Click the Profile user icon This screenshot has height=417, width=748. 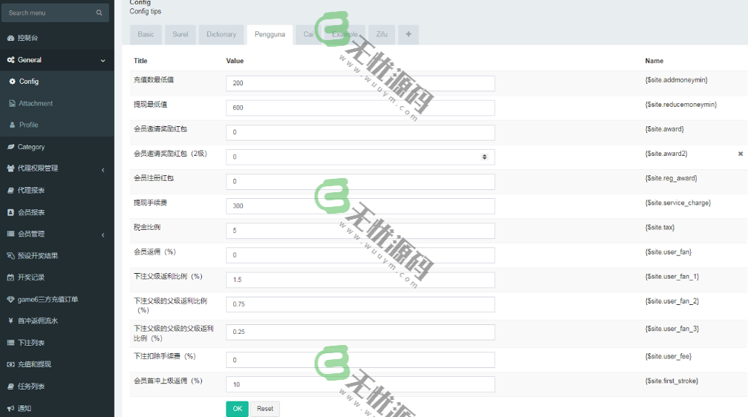click(x=12, y=125)
